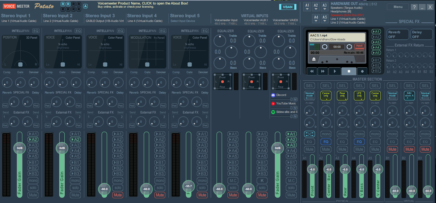Click the surround panner for Voicemeeter Input
436x203 pixels.
click(223, 81)
